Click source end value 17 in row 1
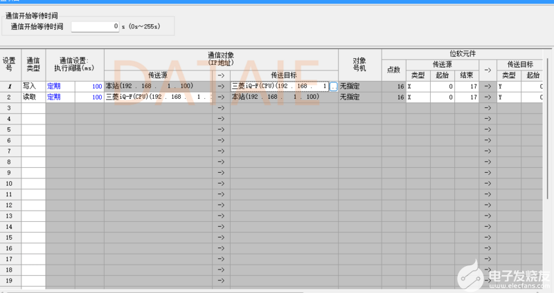The image size is (554, 293). point(467,86)
